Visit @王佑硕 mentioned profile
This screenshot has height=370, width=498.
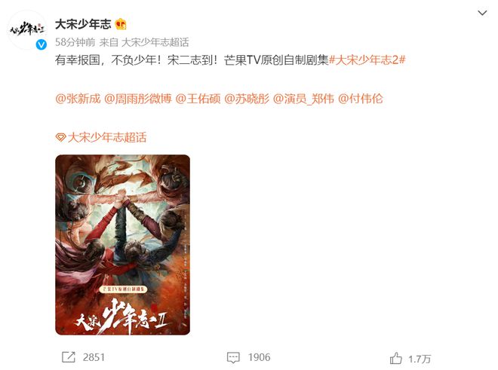(198, 99)
